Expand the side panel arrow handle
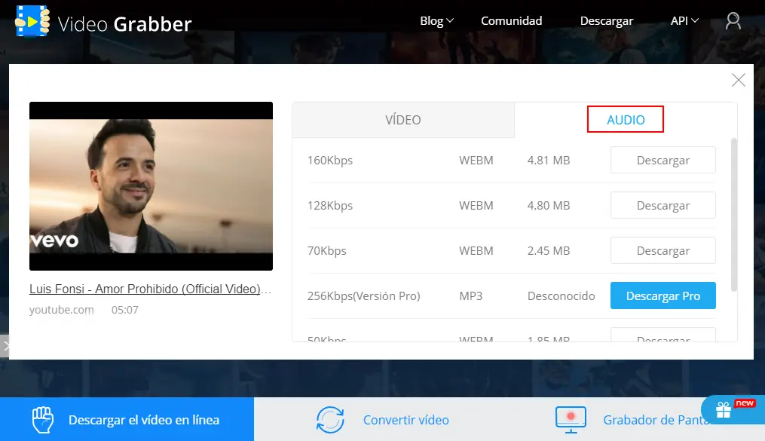 5,346
